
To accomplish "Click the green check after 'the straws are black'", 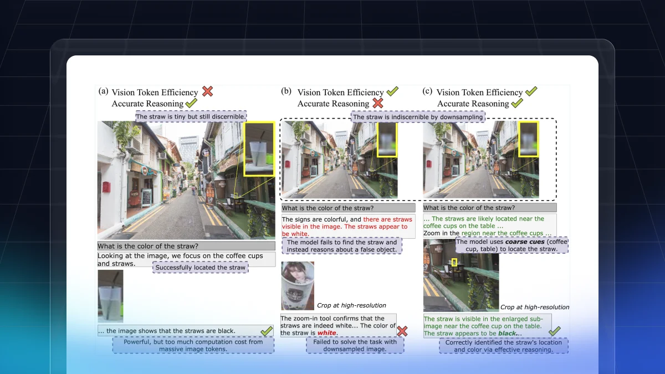I will tap(267, 330).
